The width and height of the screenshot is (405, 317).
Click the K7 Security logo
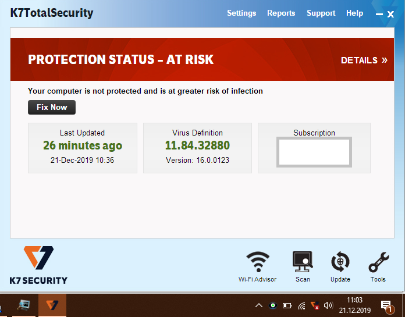38,265
